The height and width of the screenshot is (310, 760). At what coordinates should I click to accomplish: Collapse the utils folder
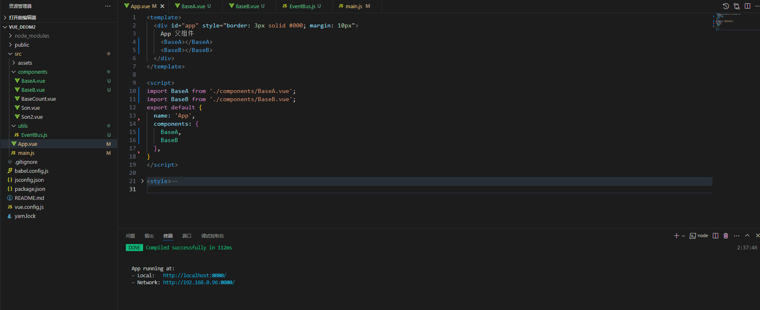point(59,126)
